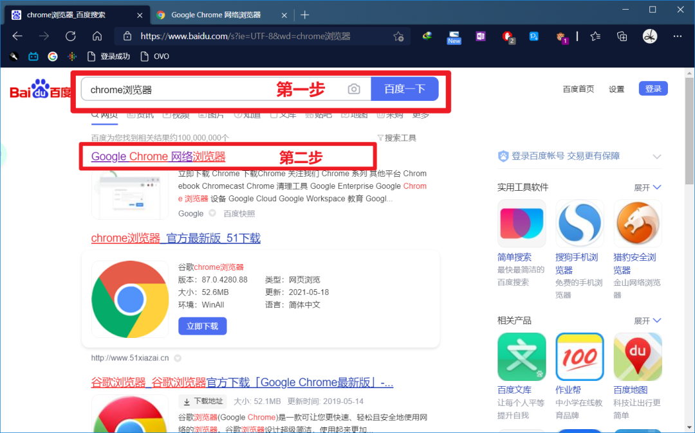Open 谷歌浏览器官方下载 result link
The width and height of the screenshot is (695, 433).
[242, 382]
